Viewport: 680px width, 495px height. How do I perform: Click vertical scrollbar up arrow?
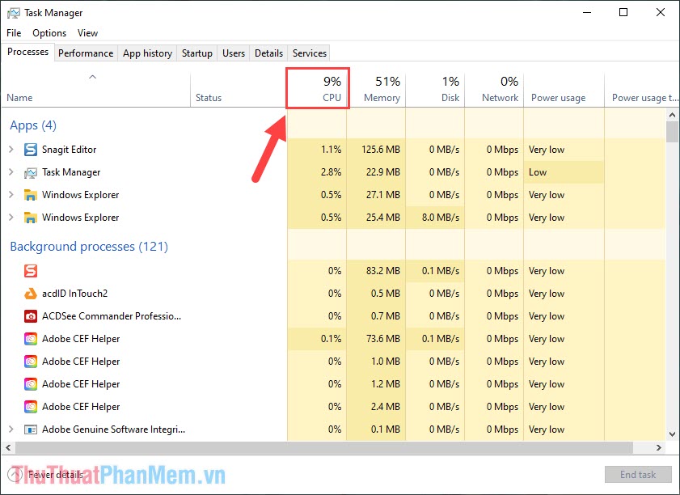click(672, 115)
